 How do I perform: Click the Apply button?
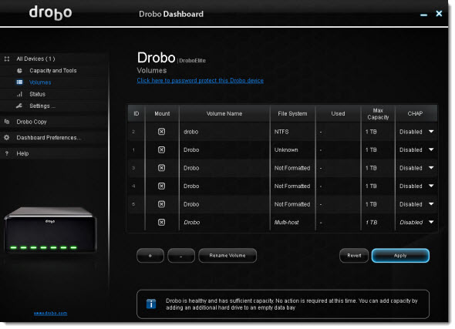click(400, 256)
